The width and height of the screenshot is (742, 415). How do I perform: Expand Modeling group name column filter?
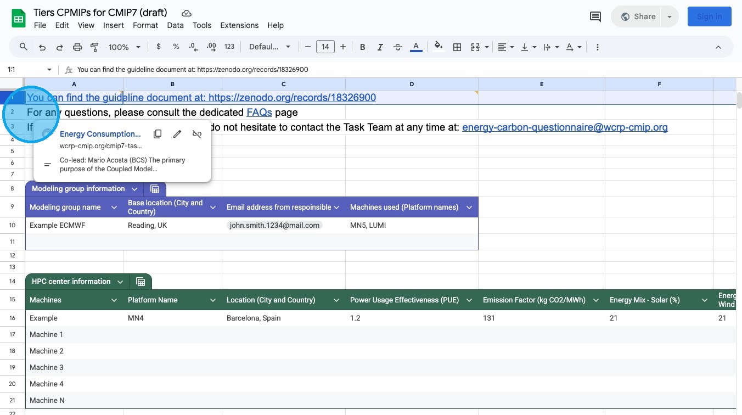coord(114,207)
